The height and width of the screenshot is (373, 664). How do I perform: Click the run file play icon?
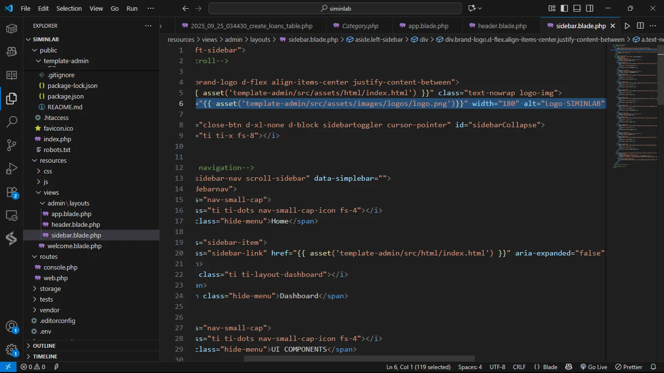627,26
